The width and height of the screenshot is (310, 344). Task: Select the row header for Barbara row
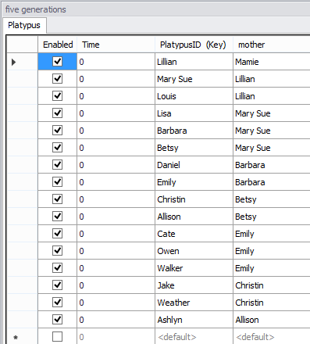point(22,131)
